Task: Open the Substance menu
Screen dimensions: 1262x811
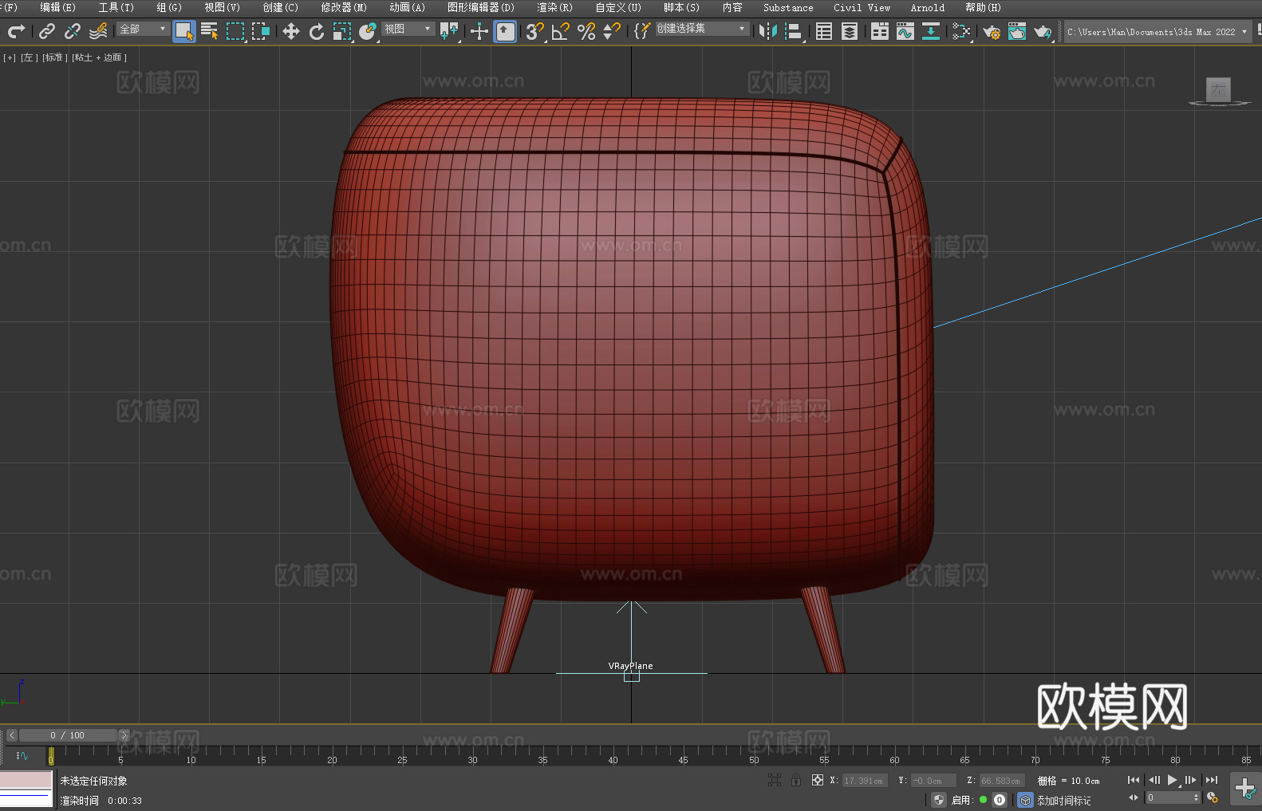Action: tap(788, 7)
